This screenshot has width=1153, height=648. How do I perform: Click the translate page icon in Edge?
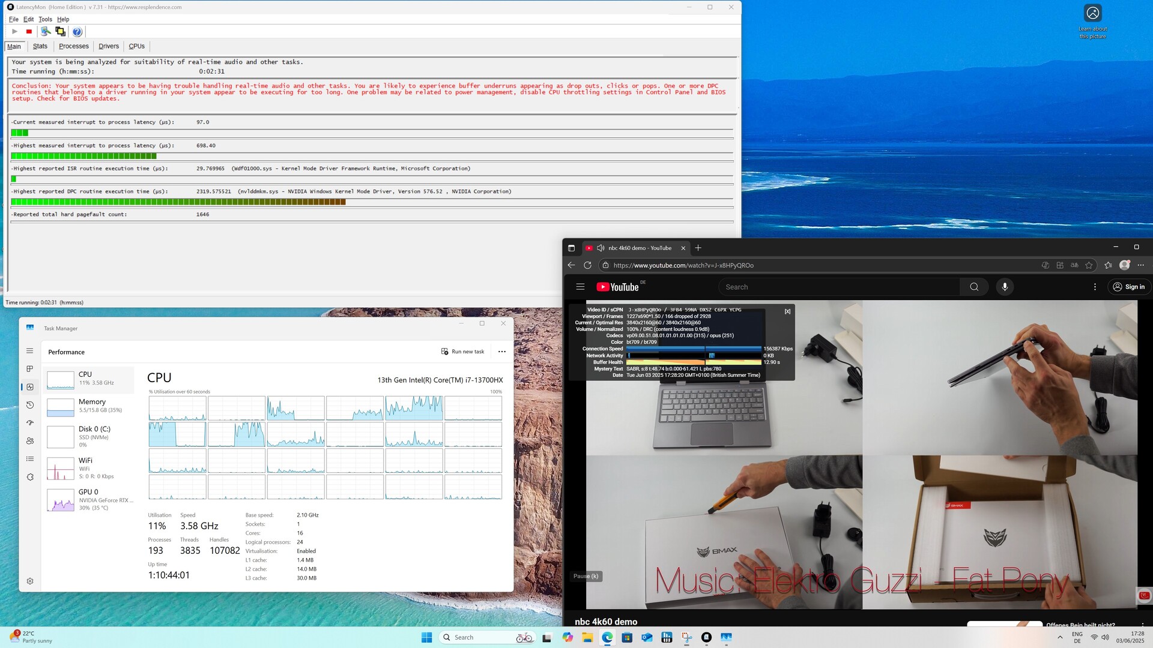1074,265
